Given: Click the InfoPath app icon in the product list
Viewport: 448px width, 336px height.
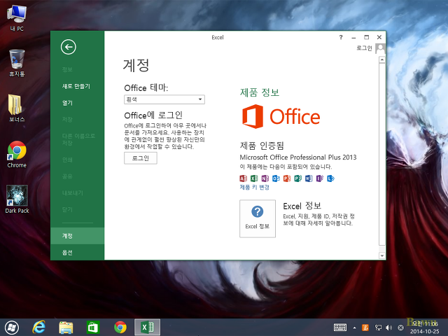Looking at the screenshot, I should click(319, 178).
